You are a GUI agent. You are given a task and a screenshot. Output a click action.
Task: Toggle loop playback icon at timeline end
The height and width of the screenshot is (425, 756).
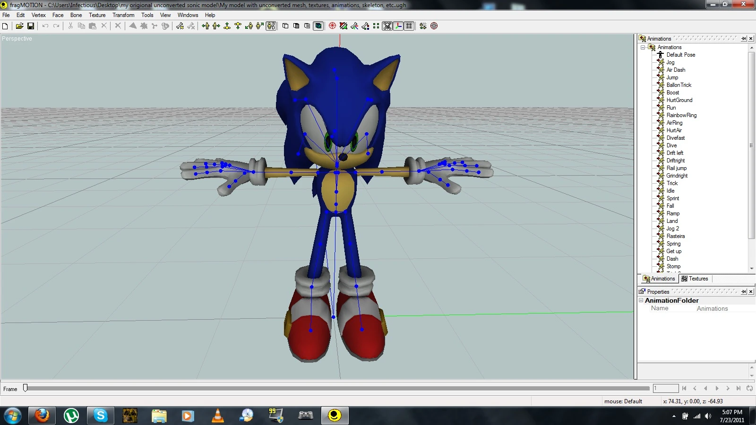749,388
